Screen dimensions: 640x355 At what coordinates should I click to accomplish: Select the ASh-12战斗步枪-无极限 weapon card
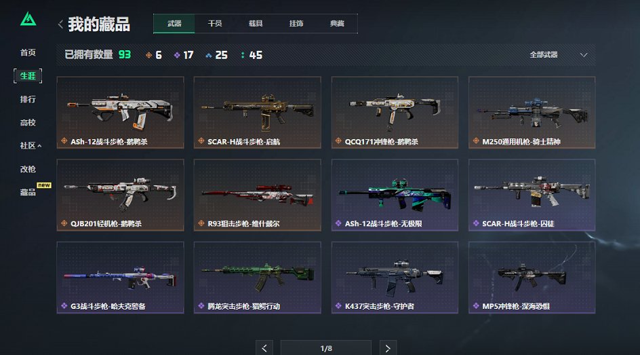pyautogui.click(x=395, y=195)
